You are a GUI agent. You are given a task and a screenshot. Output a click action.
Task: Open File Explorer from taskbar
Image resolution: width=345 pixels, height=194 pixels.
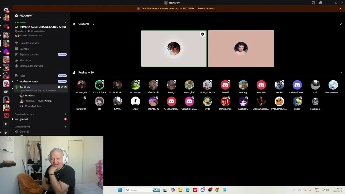pos(180,190)
